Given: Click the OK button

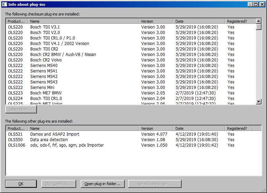Looking at the screenshot, I should point(21,184).
